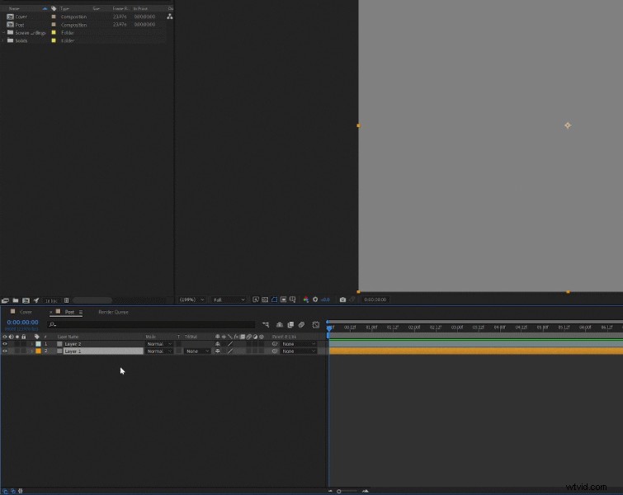Click the Layer 1 orange bar in timeline
This screenshot has height=495, width=623.
[x=476, y=351]
